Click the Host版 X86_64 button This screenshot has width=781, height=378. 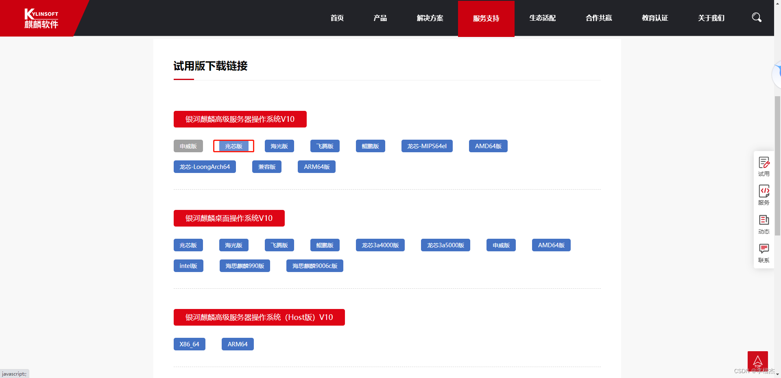[190, 344]
